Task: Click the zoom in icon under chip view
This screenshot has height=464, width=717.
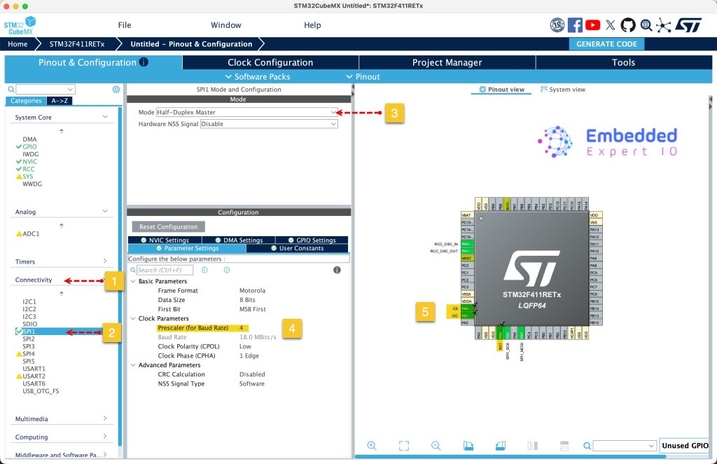Action: point(372,446)
